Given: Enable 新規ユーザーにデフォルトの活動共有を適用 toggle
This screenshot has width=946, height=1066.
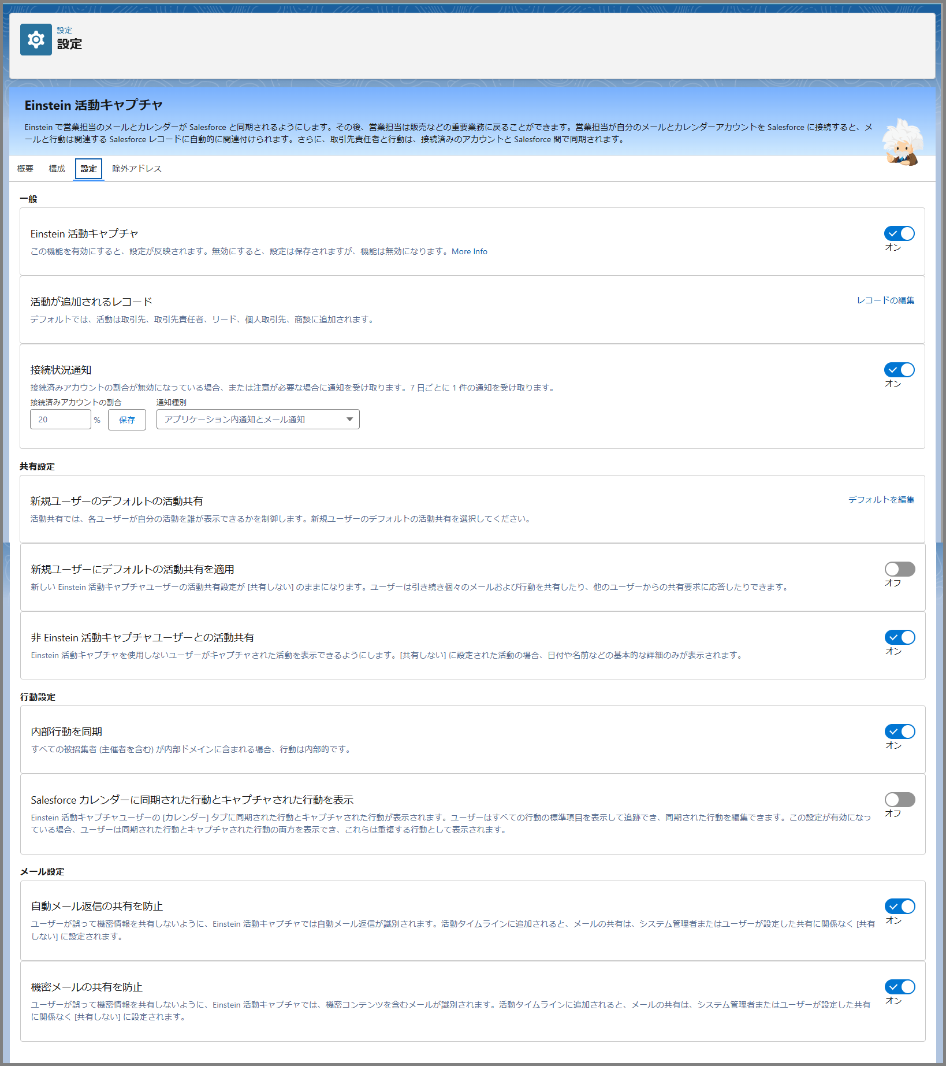Looking at the screenshot, I should [900, 569].
